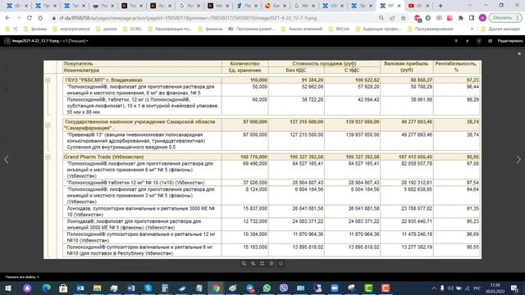Open the page zoom magnifier in the address bar

coord(381,18)
